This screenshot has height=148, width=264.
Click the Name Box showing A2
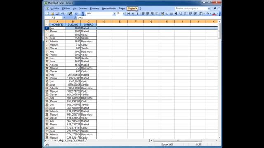[54, 18]
